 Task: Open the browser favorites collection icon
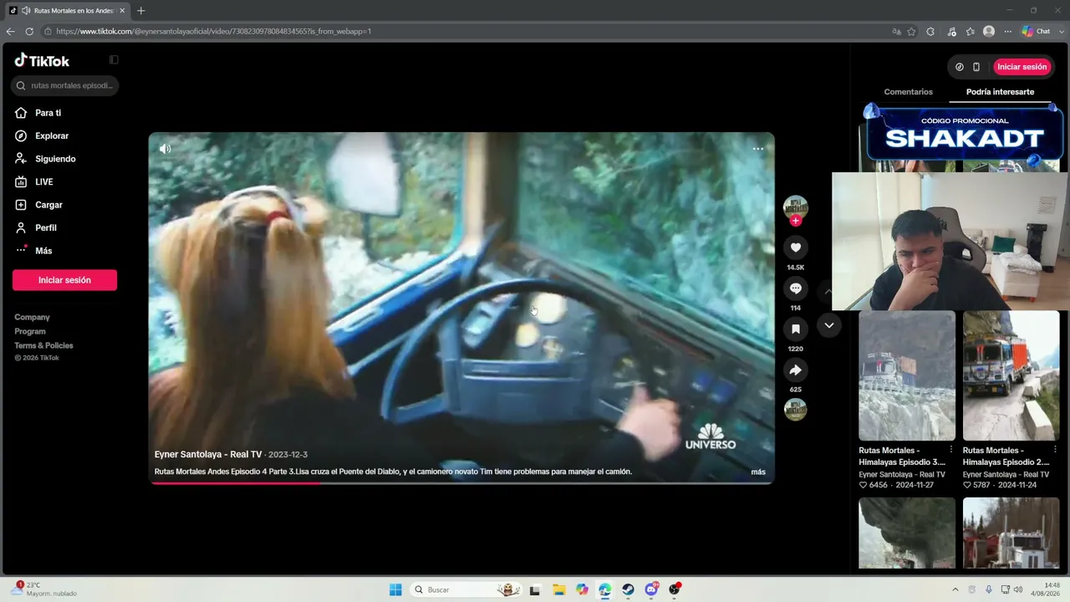click(x=970, y=32)
